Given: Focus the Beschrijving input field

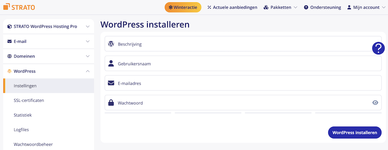Looking at the screenshot, I should click(x=243, y=44).
